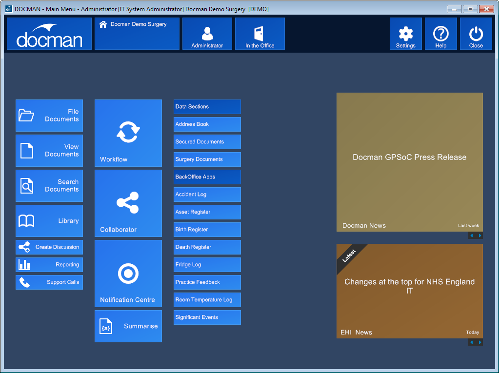
Task: Open Help via the question mark icon
Action: click(x=441, y=34)
